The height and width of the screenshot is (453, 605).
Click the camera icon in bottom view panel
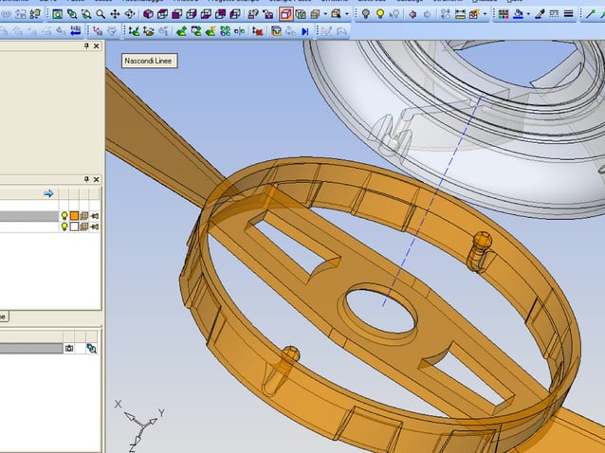[69, 349]
